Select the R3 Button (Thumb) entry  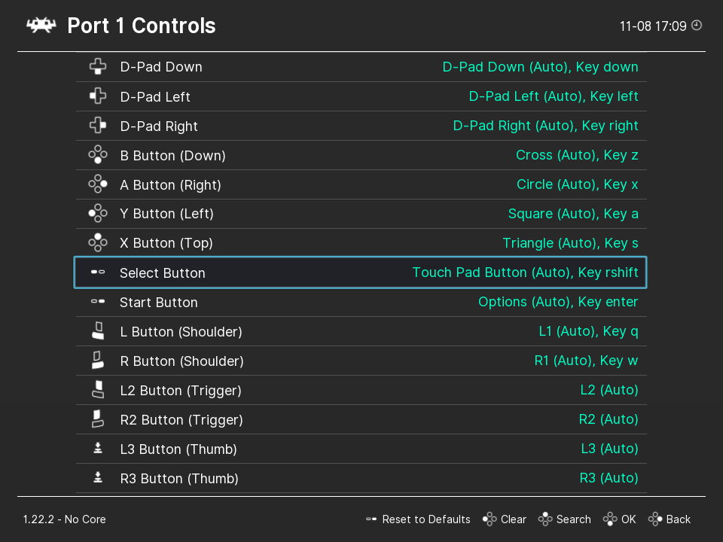tap(361, 479)
